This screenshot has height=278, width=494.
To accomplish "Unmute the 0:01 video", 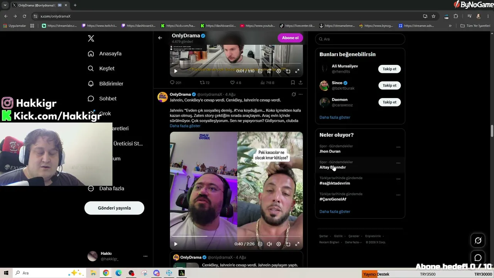I will click(269, 71).
